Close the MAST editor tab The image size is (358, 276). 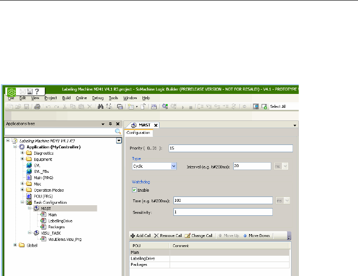(x=156, y=125)
